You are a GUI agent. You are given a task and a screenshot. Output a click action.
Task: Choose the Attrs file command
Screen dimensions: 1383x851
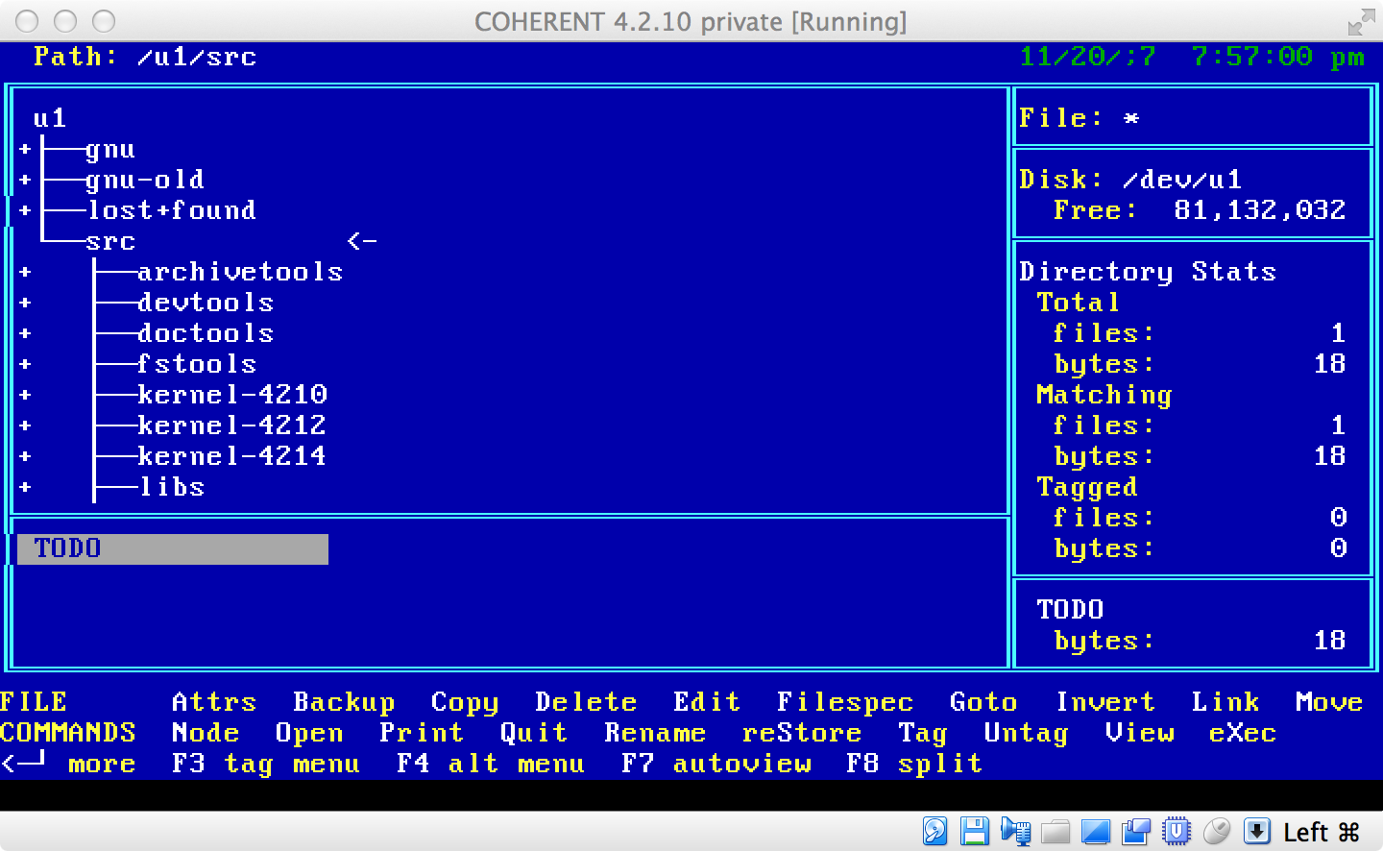pyautogui.click(x=214, y=702)
